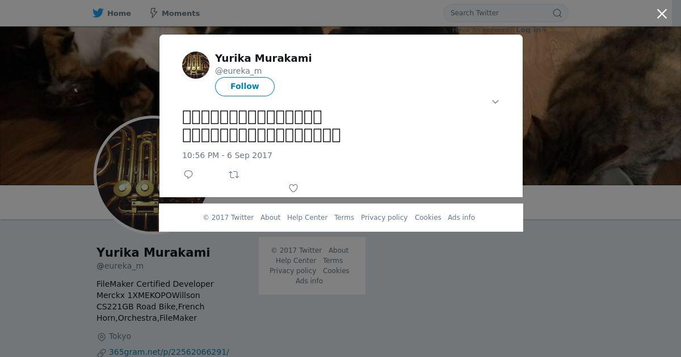Image resolution: width=681 pixels, height=357 pixels.
Task: Open the tweet timestamp 10:56 PM link
Action: coord(227,155)
